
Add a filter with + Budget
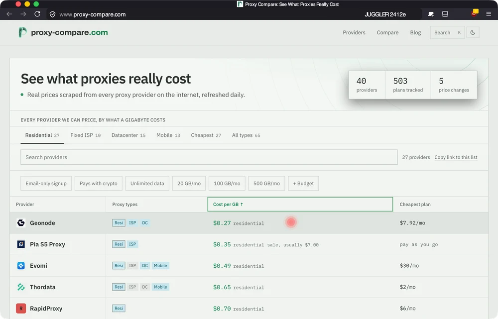tap(303, 183)
